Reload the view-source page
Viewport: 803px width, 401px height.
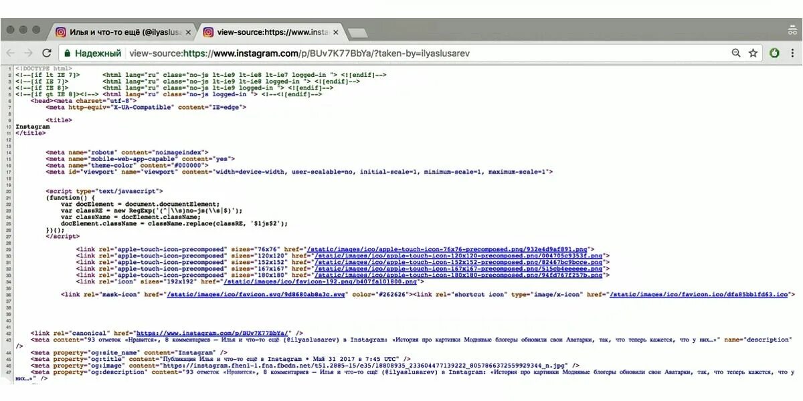[46, 53]
